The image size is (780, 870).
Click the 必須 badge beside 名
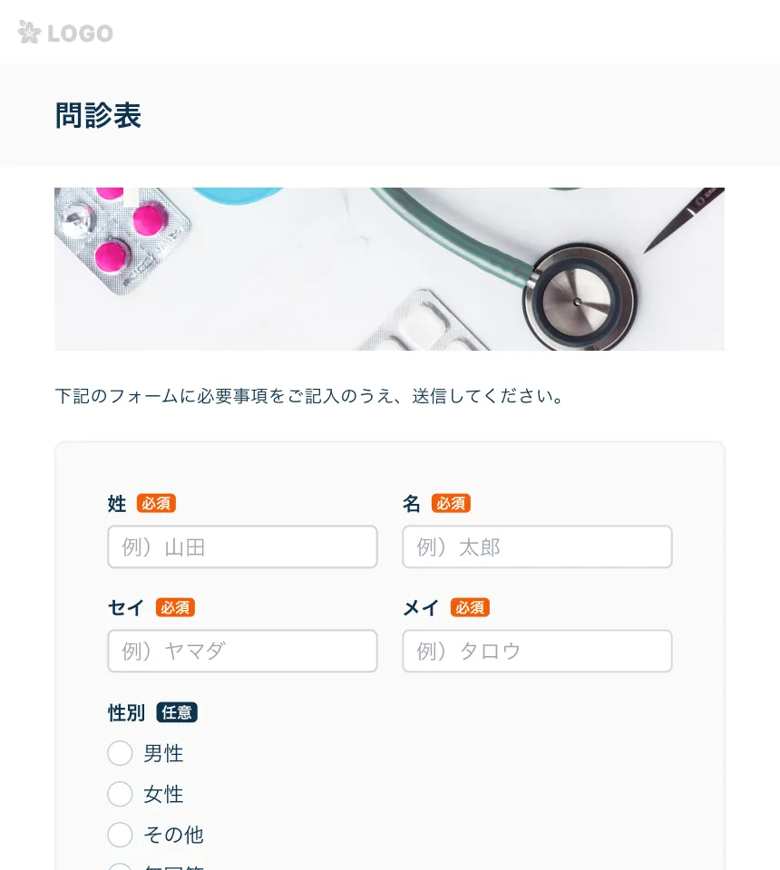tap(451, 503)
